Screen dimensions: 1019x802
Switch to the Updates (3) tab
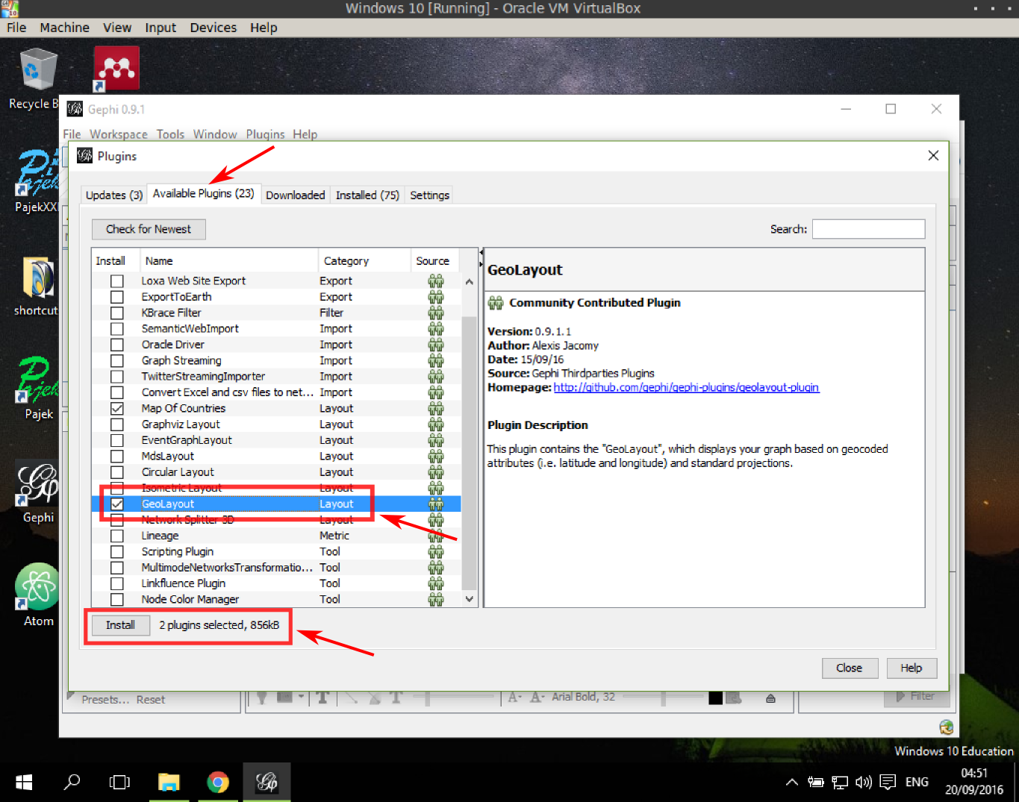(114, 195)
